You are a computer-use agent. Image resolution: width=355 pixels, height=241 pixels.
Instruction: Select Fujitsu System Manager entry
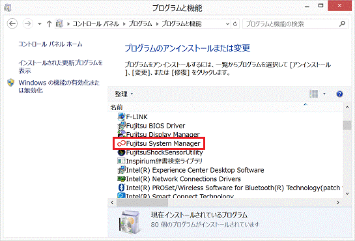[x=163, y=143]
